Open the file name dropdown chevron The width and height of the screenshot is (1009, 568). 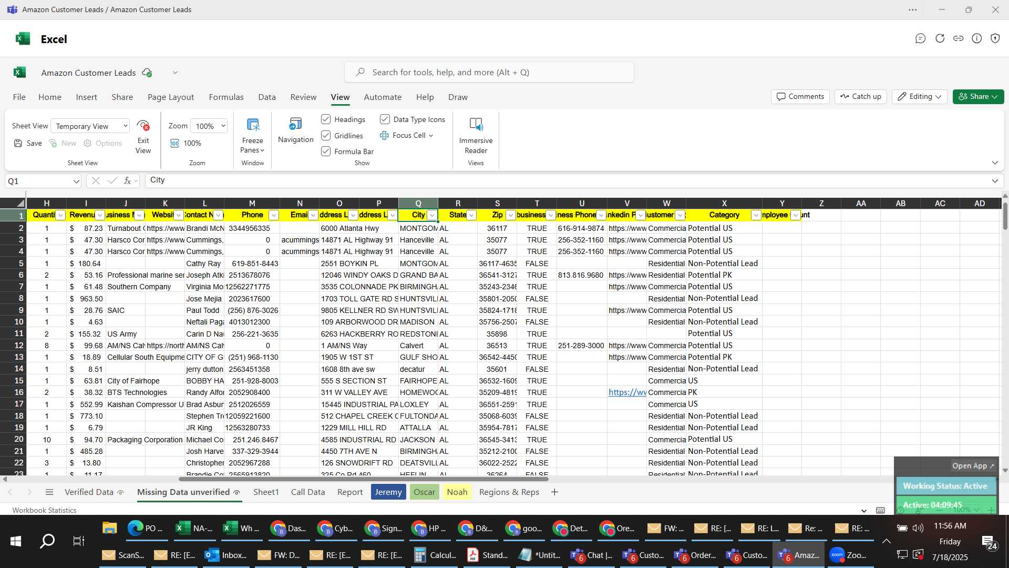click(x=175, y=73)
